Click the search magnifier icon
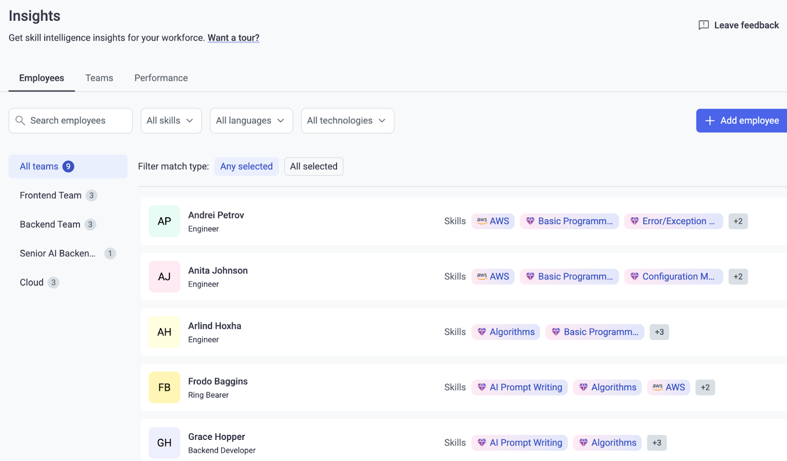Screen dimensions: 787x461 (20, 120)
